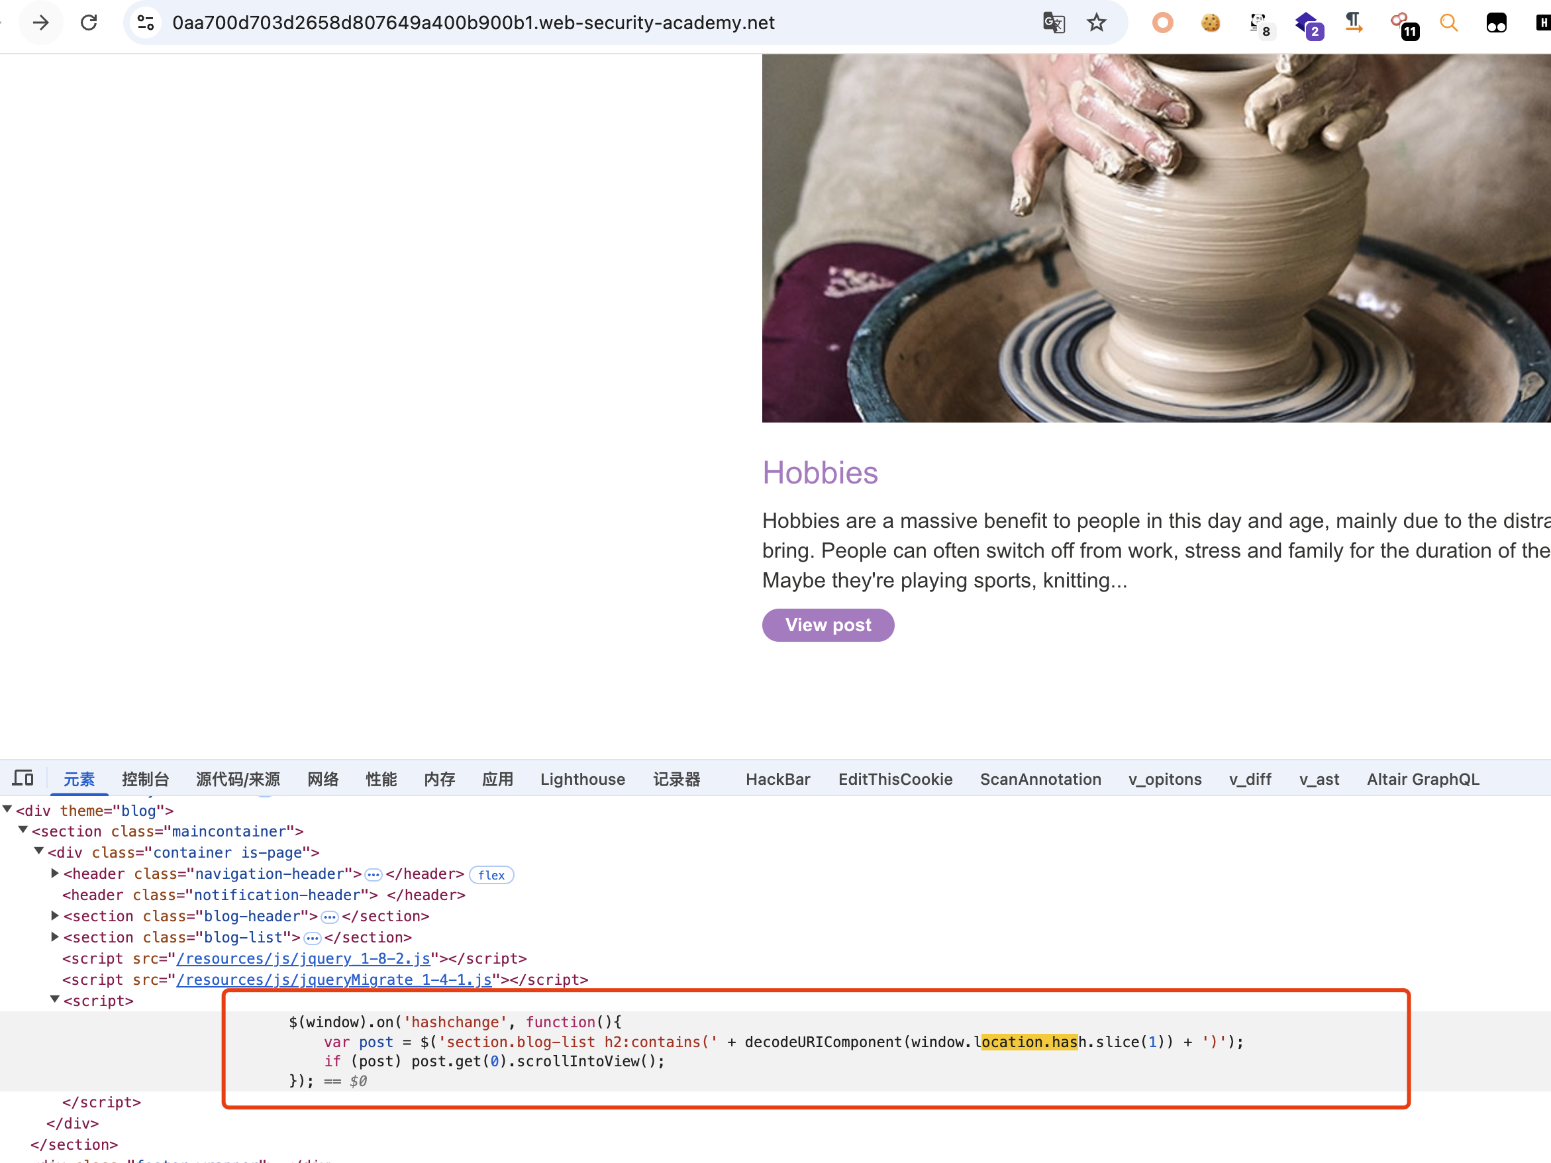Open site information icon in address bar
The height and width of the screenshot is (1163, 1551).
(x=145, y=23)
